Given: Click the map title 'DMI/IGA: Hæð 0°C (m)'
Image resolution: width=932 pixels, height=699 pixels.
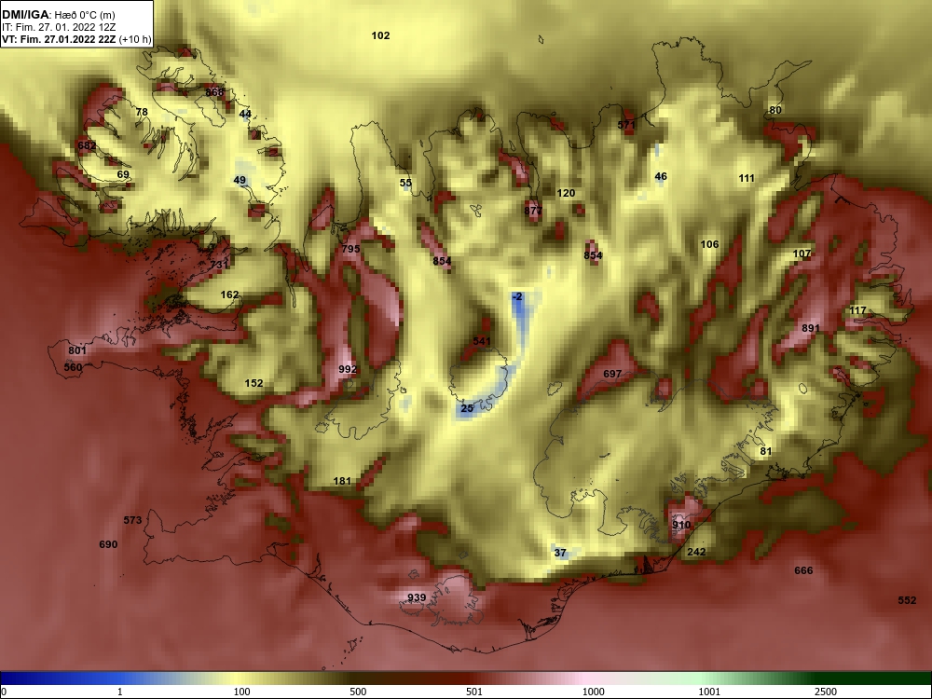Looking at the screenshot, I should click(x=58, y=15).
